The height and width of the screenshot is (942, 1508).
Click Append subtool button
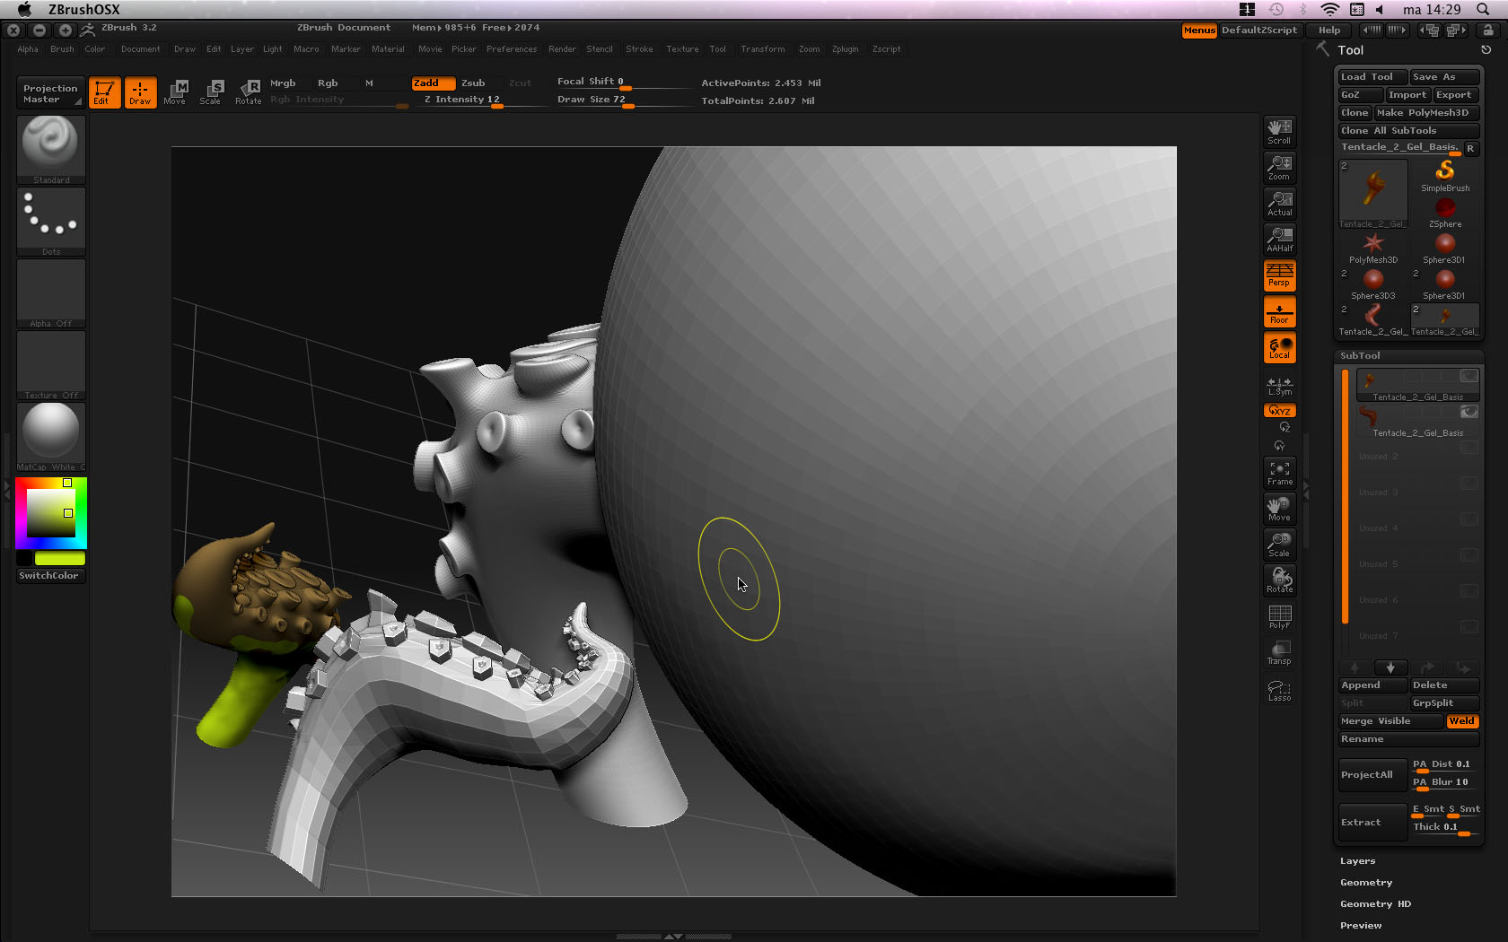coord(1372,685)
